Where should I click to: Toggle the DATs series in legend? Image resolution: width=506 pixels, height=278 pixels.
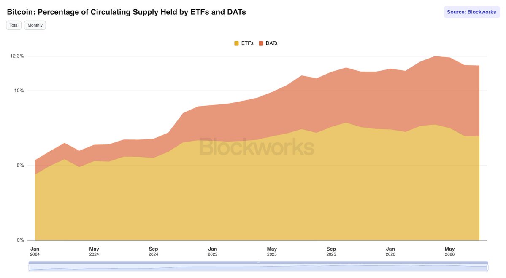coord(268,43)
